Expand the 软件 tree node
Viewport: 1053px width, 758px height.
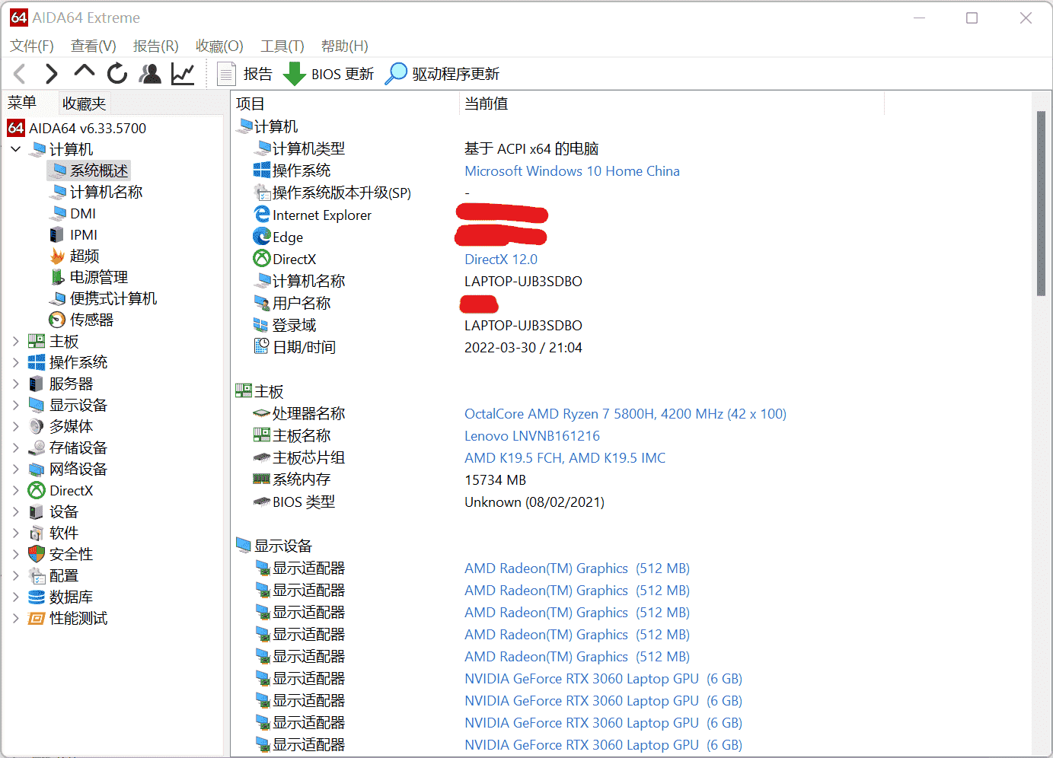16,533
